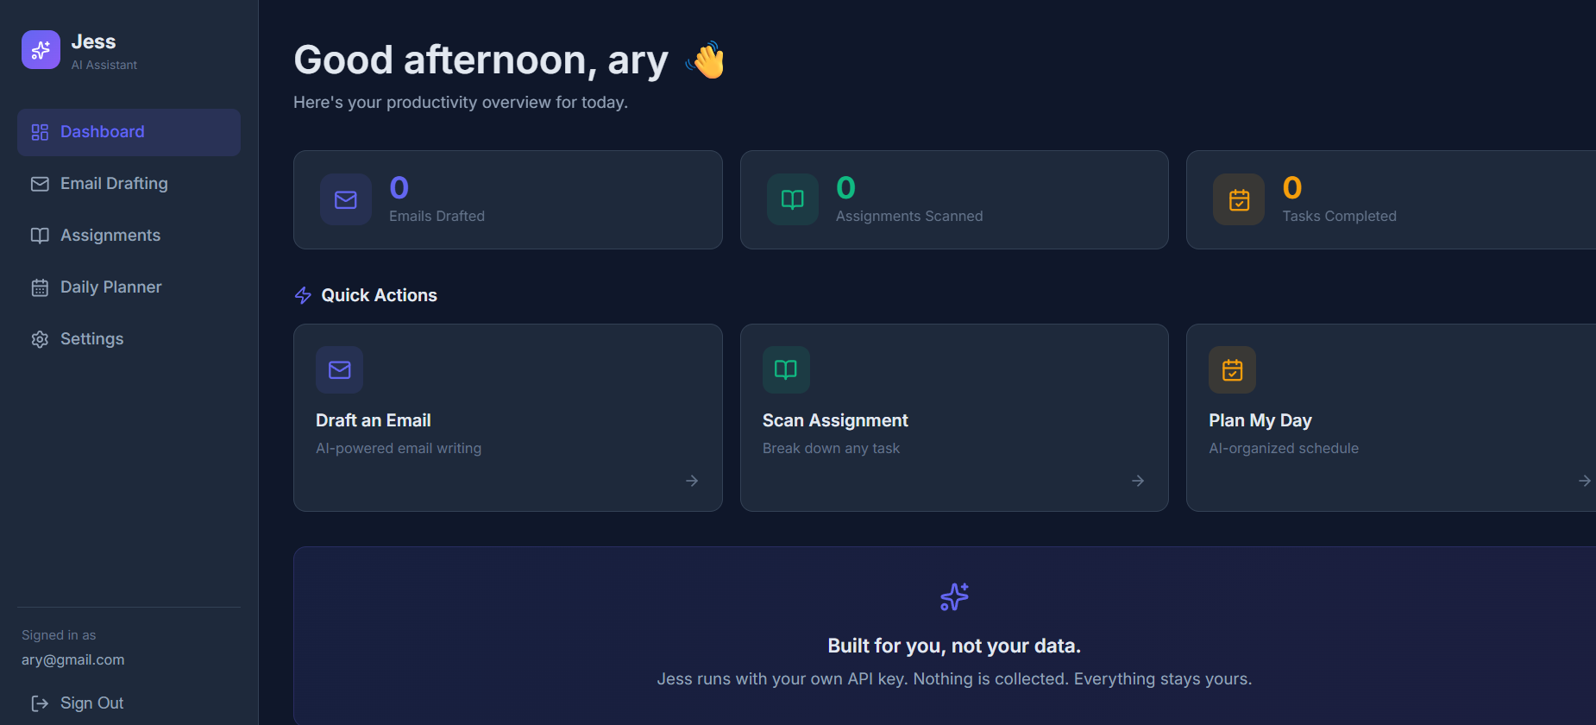Image resolution: width=1596 pixels, height=725 pixels.
Task: Click the Jess sparkle logo icon
Action: pyautogui.click(x=41, y=50)
